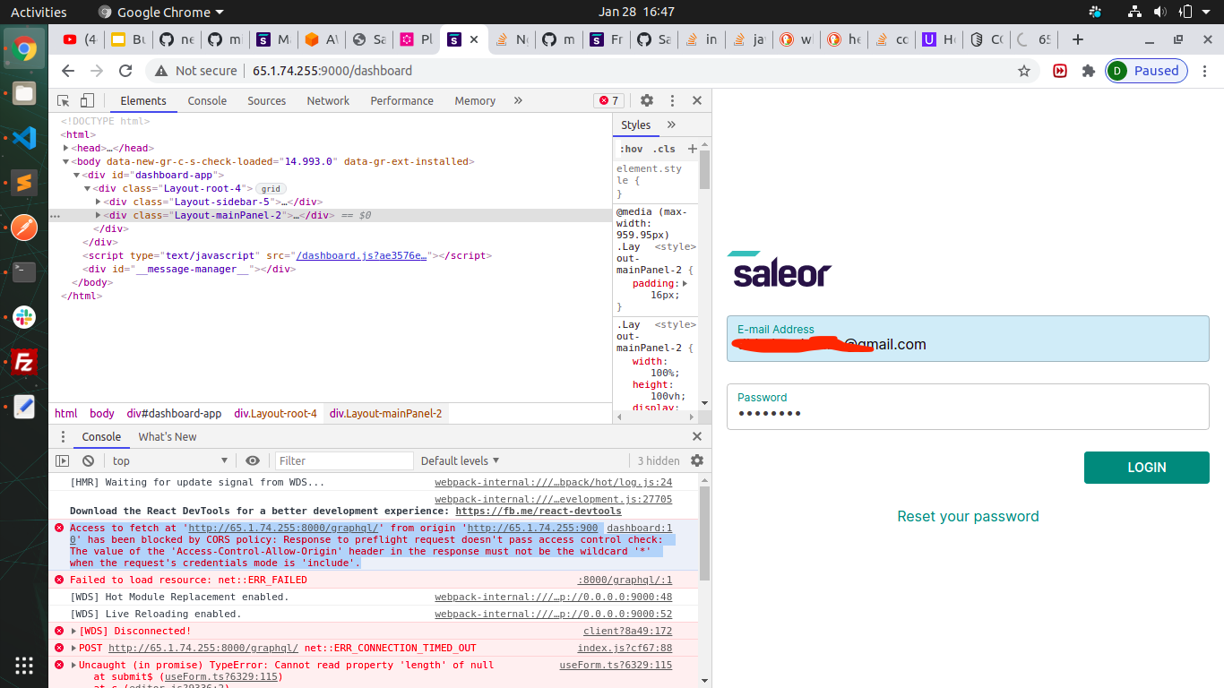Screen dimensions: 1224x688
Task: Focus the console Filter input
Action: tap(343, 460)
